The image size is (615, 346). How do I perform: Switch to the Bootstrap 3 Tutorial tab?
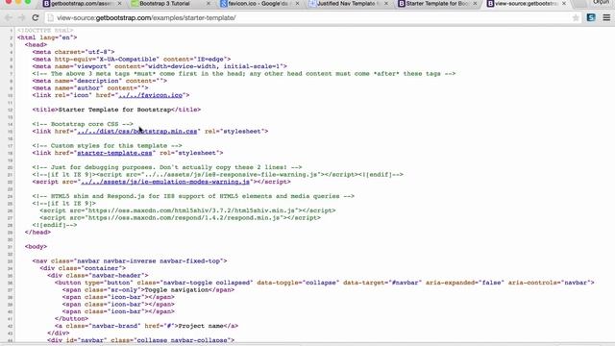[x=164, y=4]
